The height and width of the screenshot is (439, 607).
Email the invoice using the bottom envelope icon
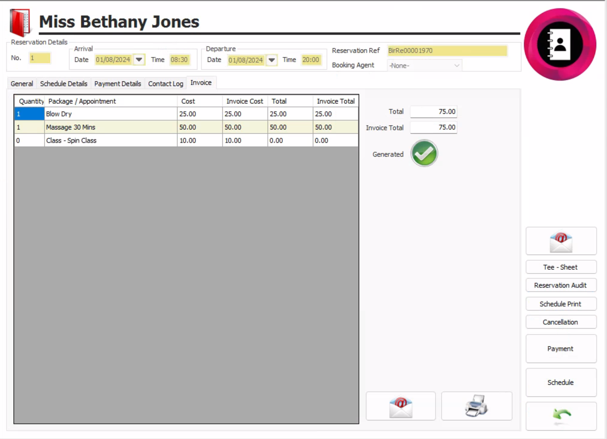pyautogui.click(x=400, y=406)
